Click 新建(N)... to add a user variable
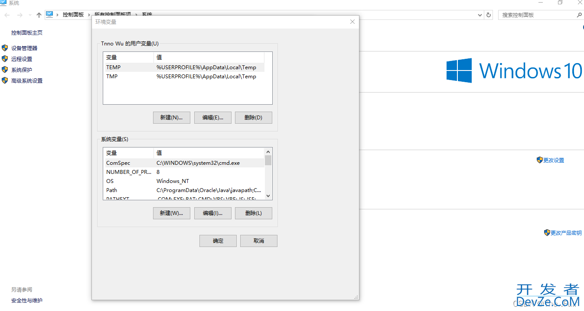 click(172, 118)
